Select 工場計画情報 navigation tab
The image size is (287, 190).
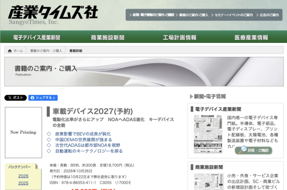click(179, 38)
